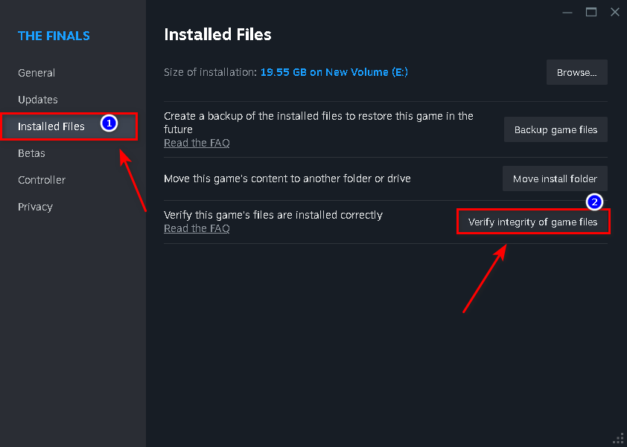Verify integrity of game files
Image resolution: width=627 pixels, height=447 pixels.
pos(532,222)
